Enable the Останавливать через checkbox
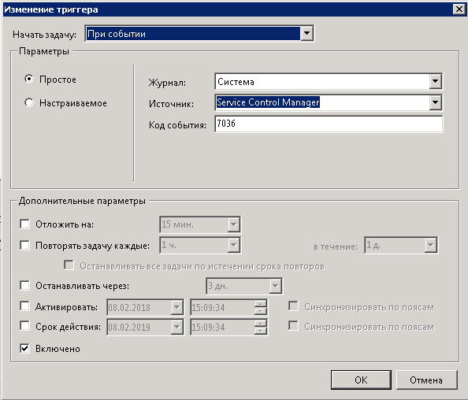 coord(24,286)
